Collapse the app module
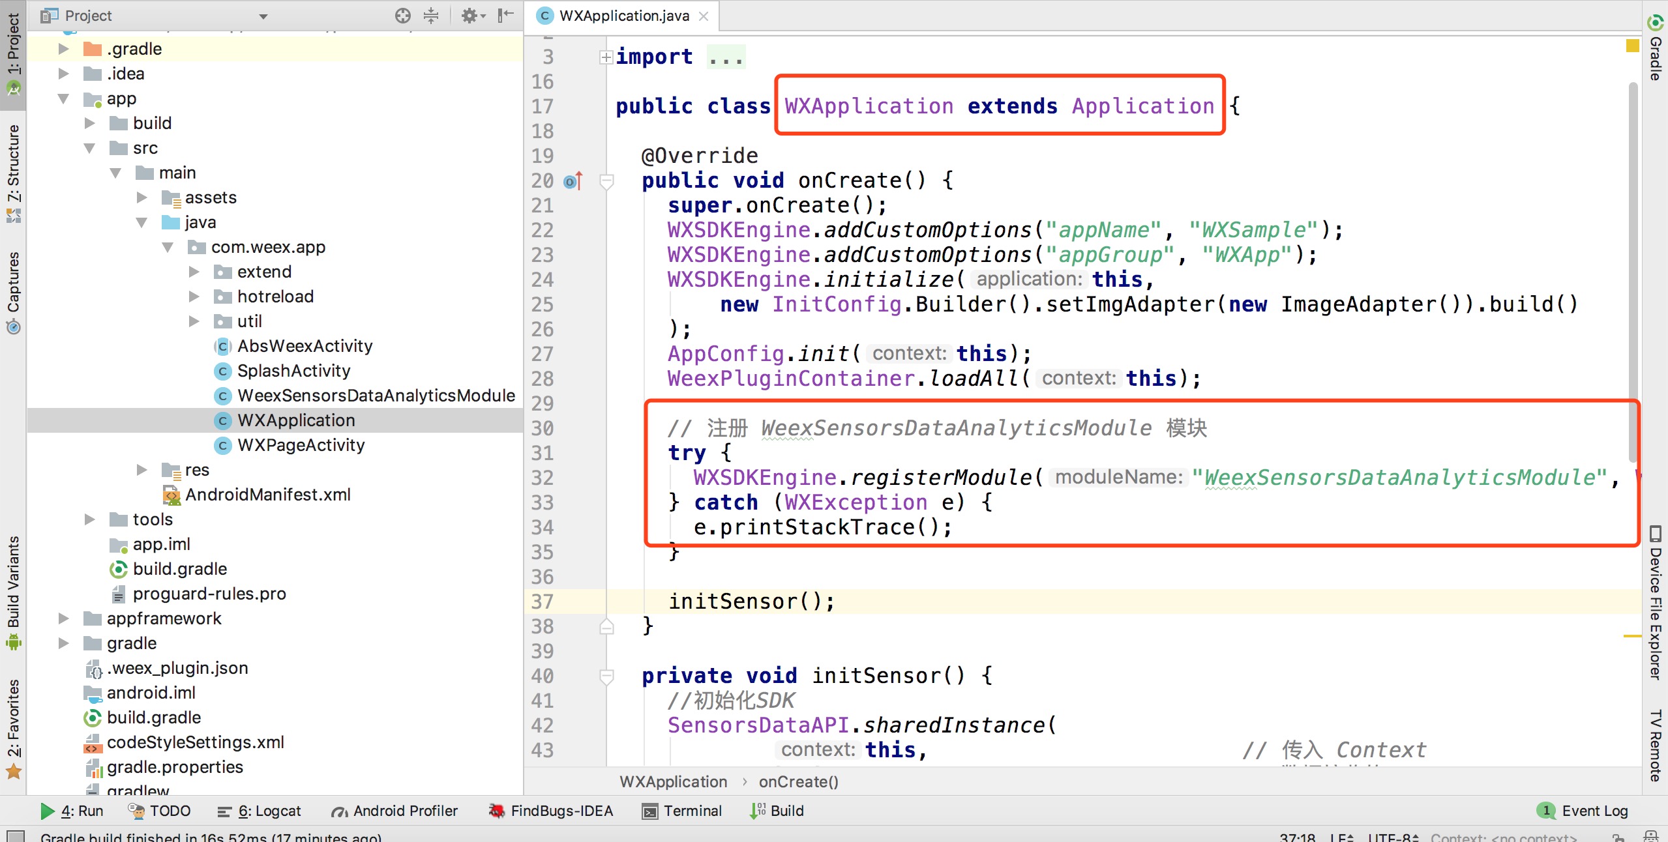Image resolution: width=1668 pixels, height=842 pixels. (63, 98)
